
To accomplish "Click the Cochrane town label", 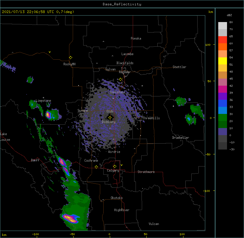I will point(91,161).
